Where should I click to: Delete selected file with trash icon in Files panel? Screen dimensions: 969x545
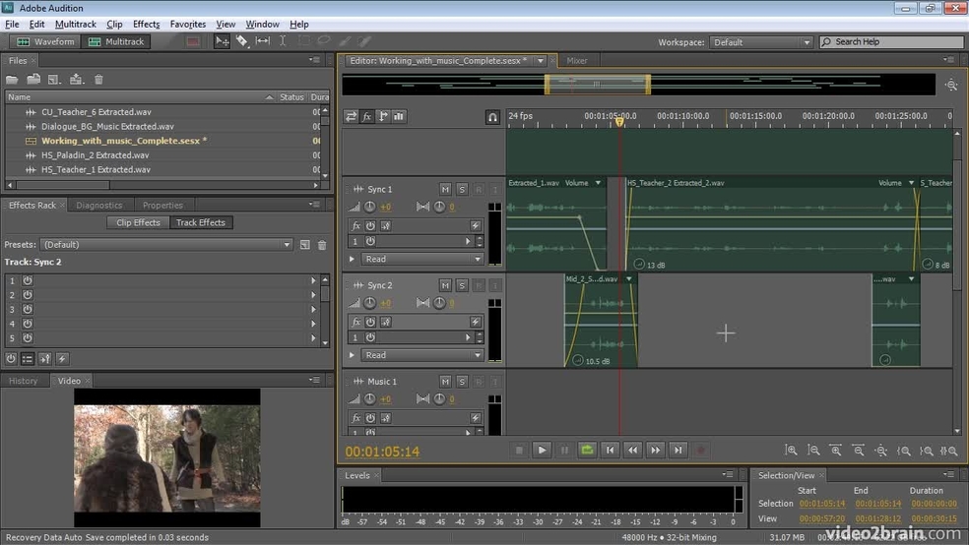(98, 79)
